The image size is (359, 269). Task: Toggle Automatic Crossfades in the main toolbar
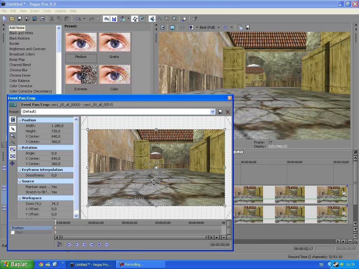click(x=114, y=19)
